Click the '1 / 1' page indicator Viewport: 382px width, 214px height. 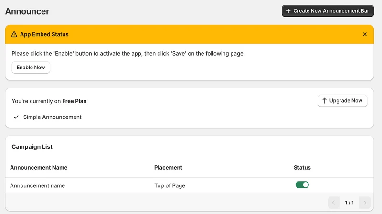point(350,203)
